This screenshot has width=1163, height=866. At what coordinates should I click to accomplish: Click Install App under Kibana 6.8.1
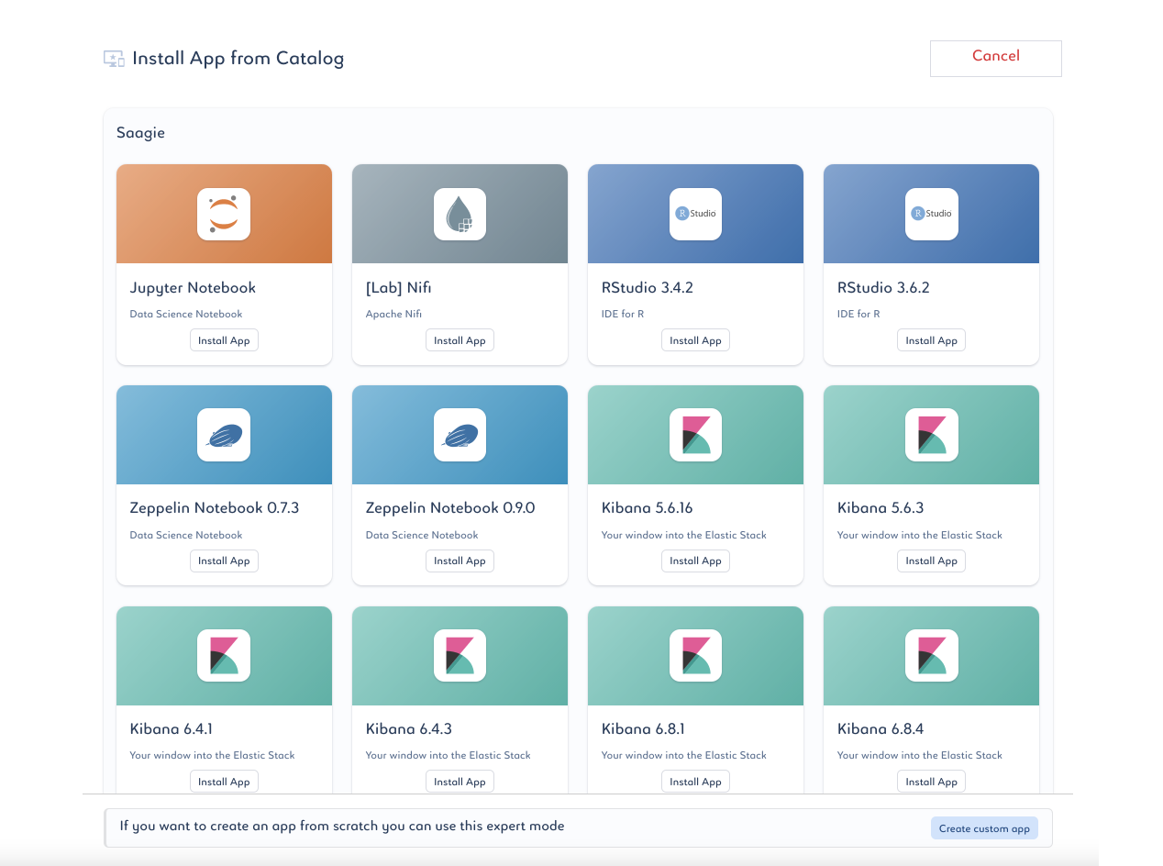pyautogui.click(x=695, y=782)
